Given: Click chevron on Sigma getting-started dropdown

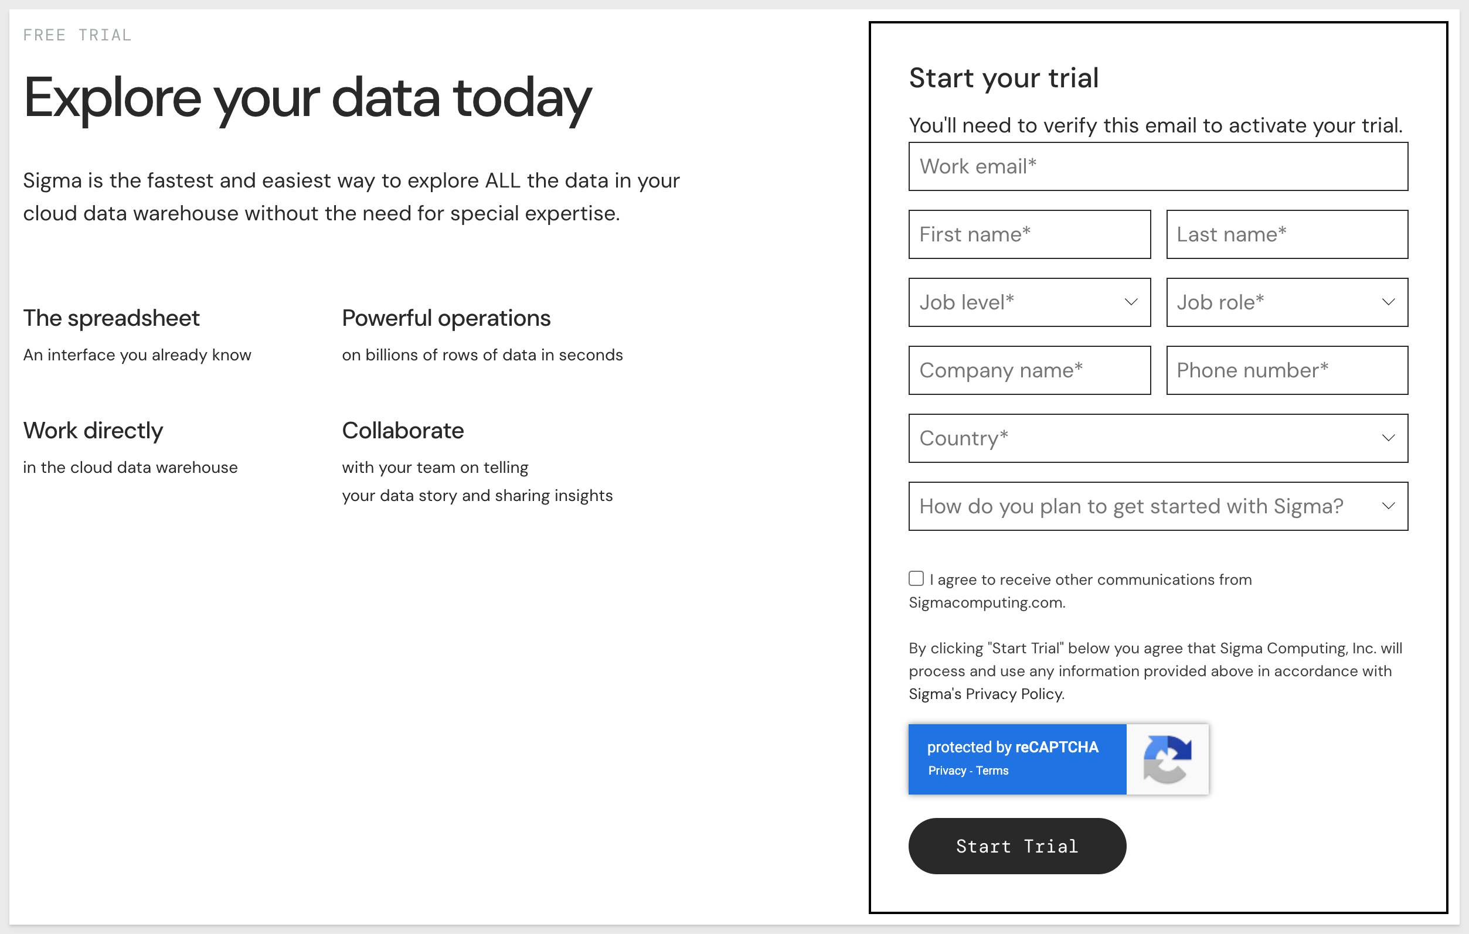Looking at the screenshot, I should click(x=1389, y=506).
